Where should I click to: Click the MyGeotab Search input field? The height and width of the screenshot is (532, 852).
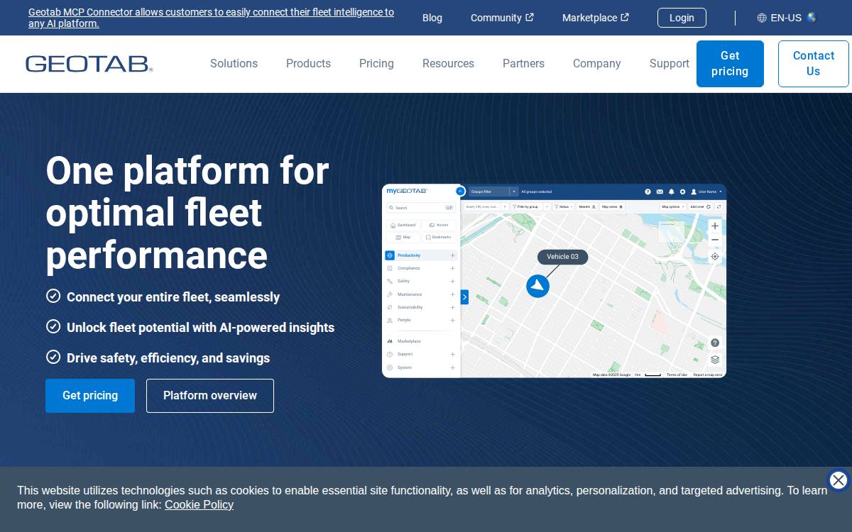421,208
